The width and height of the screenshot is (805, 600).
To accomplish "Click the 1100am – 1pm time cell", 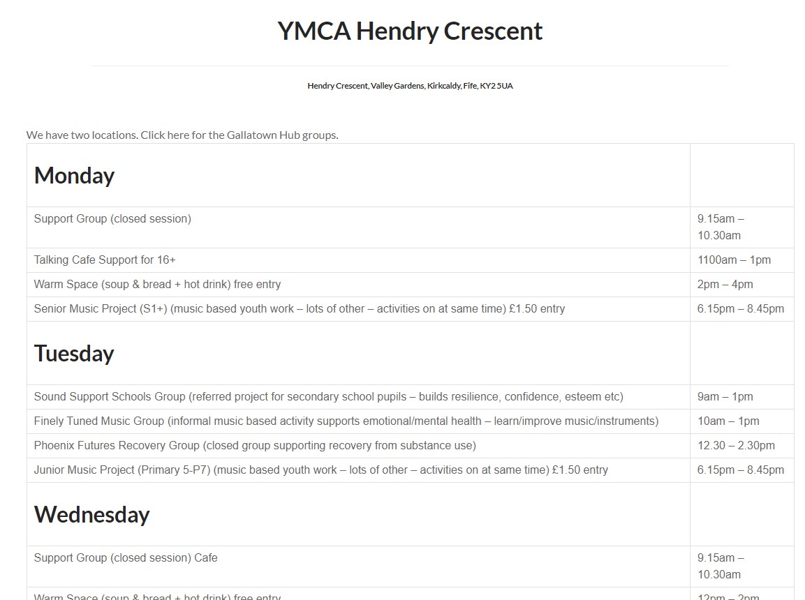I will (x=734, y=260).
